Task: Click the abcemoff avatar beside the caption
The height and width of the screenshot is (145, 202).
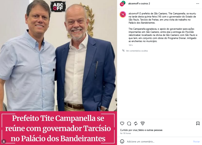Action: 123,14
